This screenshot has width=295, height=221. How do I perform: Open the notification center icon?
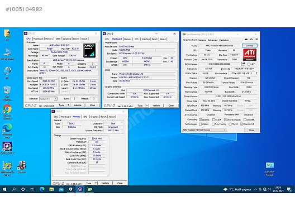289,189
